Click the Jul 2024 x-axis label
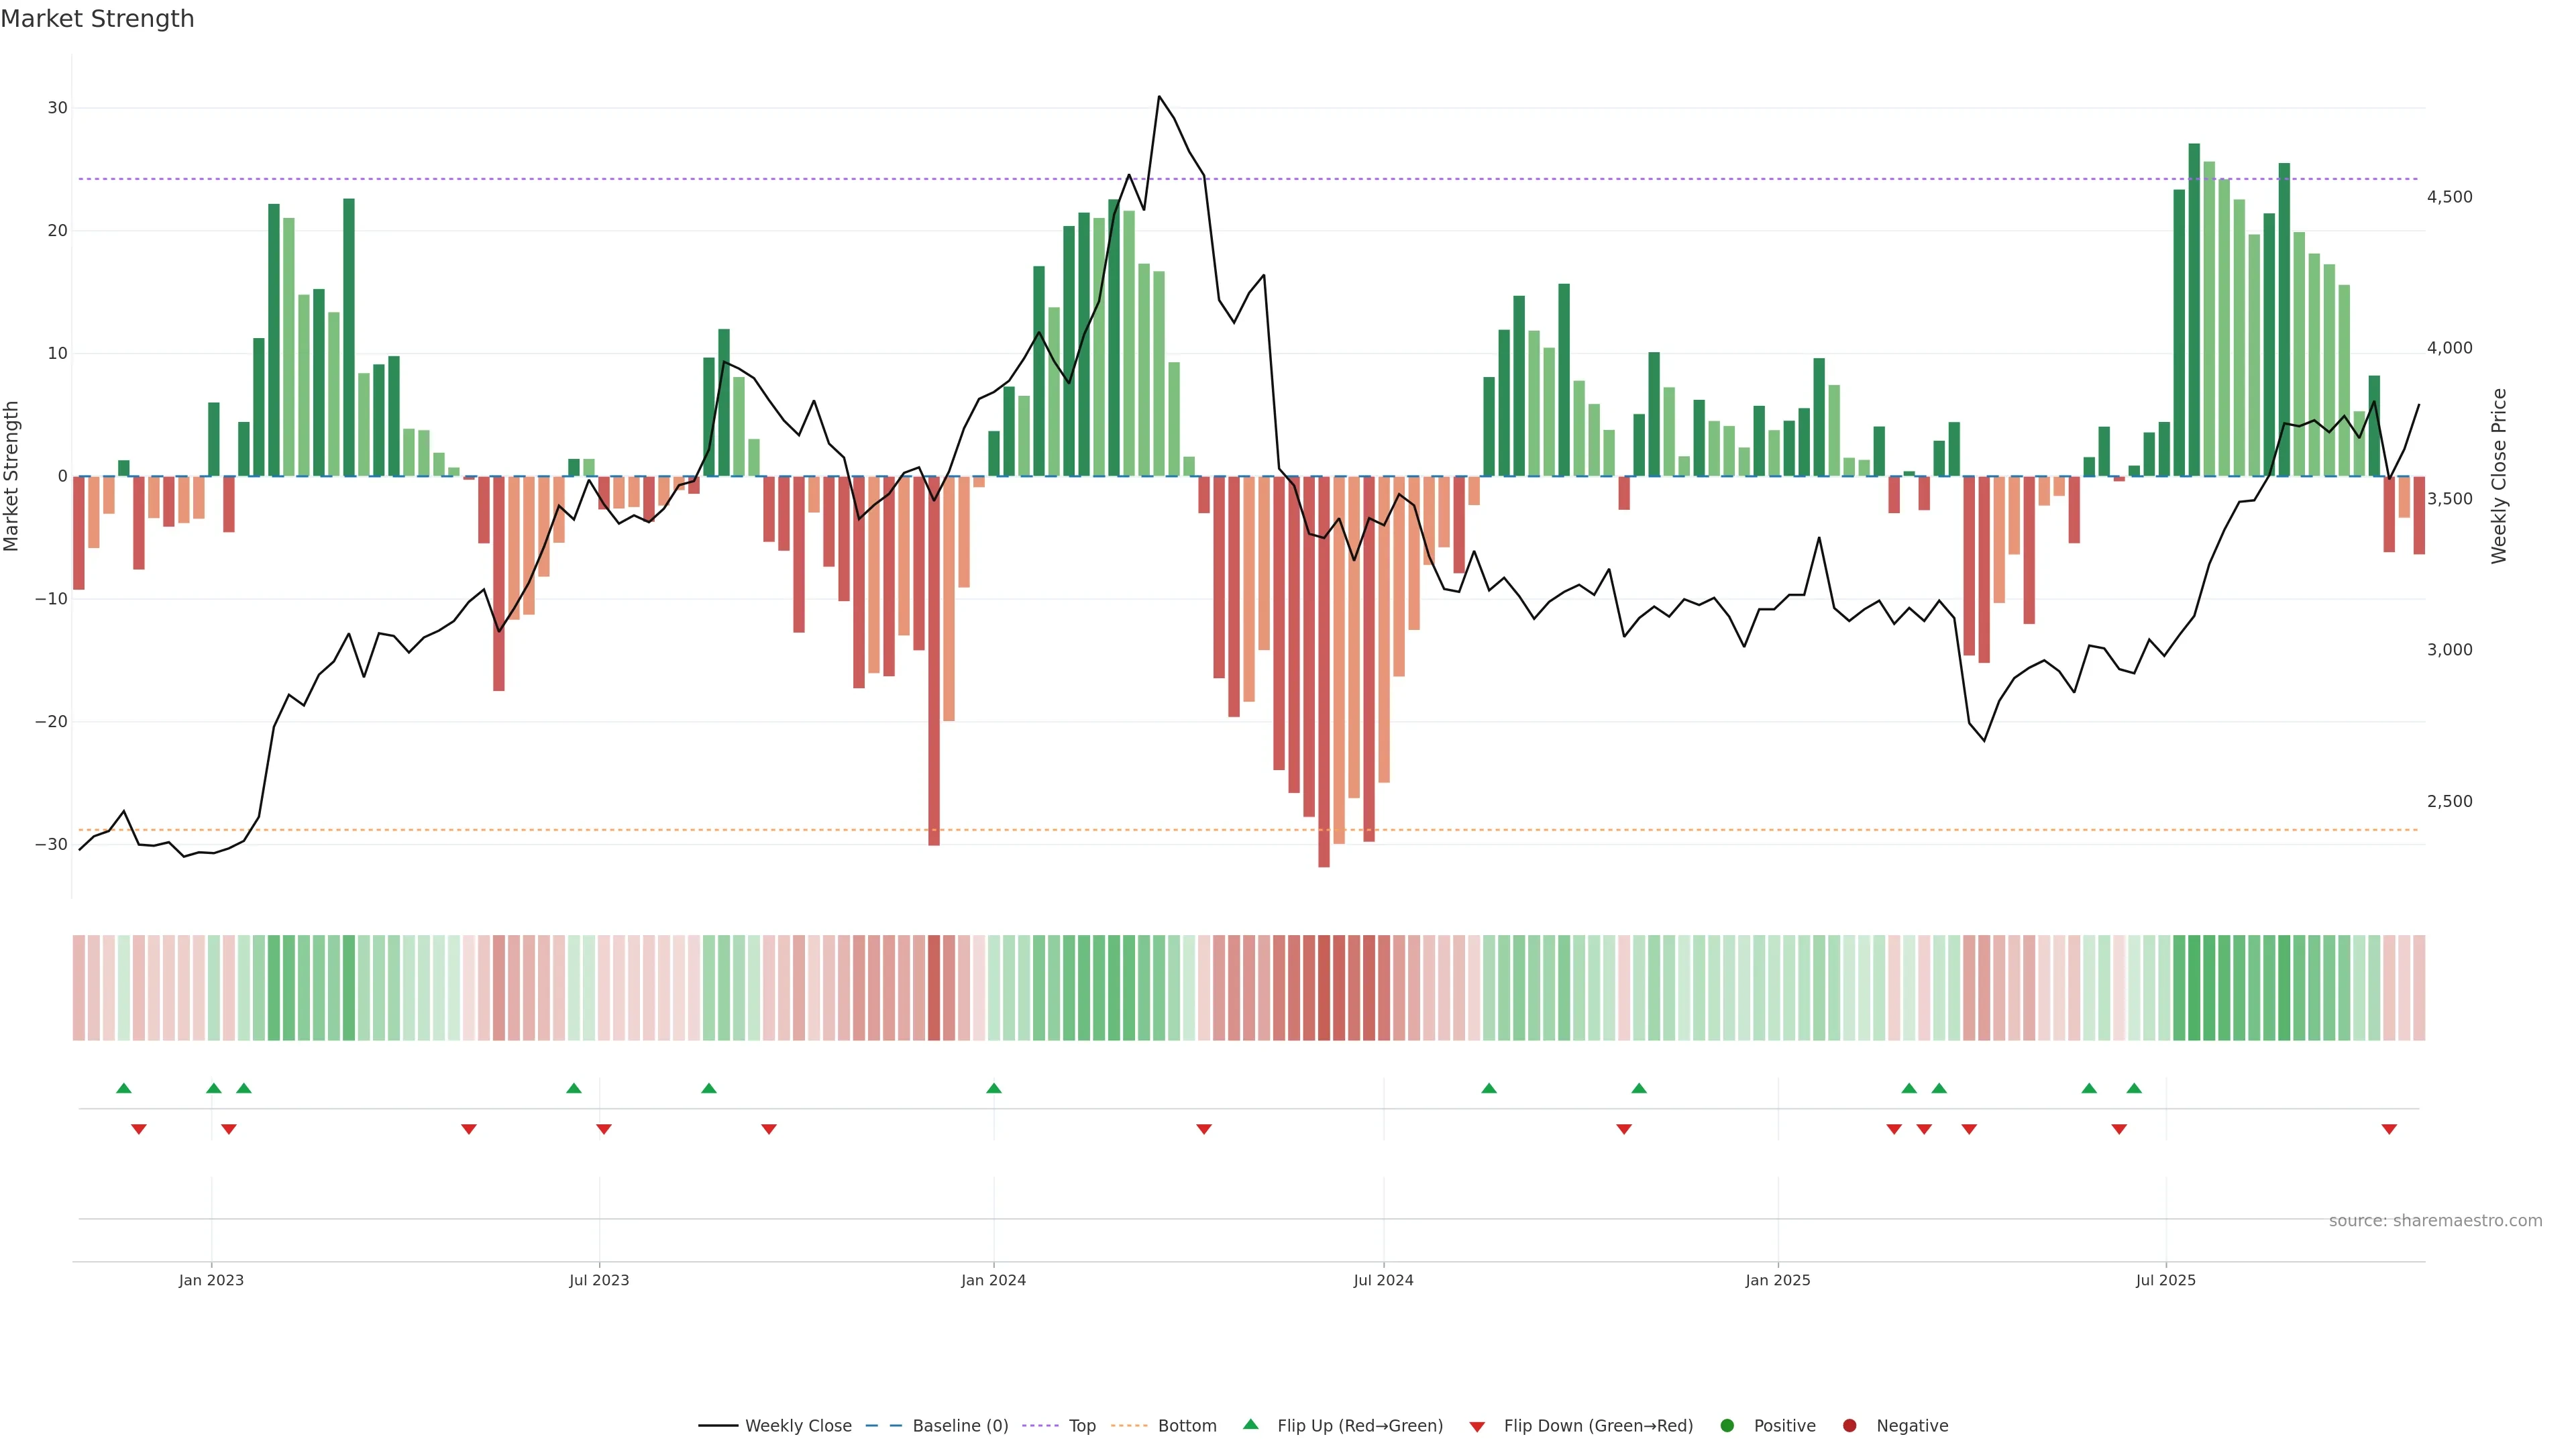 tap(1383, 1280)
